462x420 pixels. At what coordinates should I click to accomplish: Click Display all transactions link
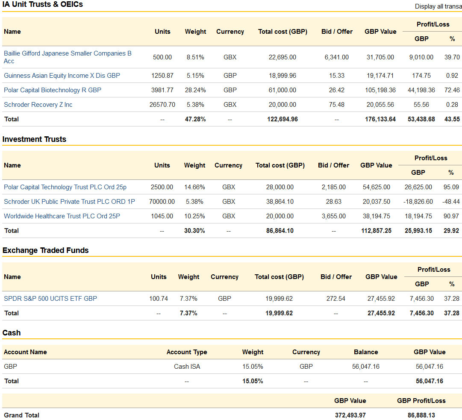pyautogui.click(x=438, y=6)
